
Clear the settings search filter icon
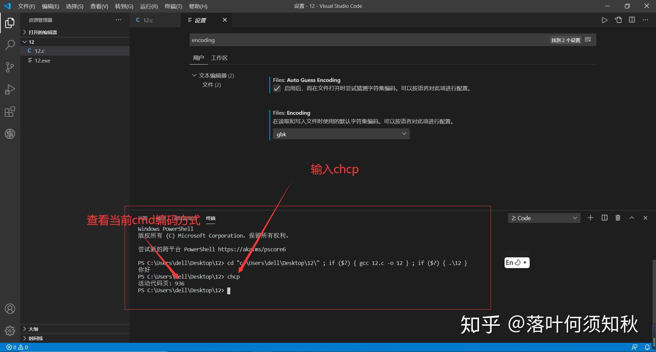588,39
